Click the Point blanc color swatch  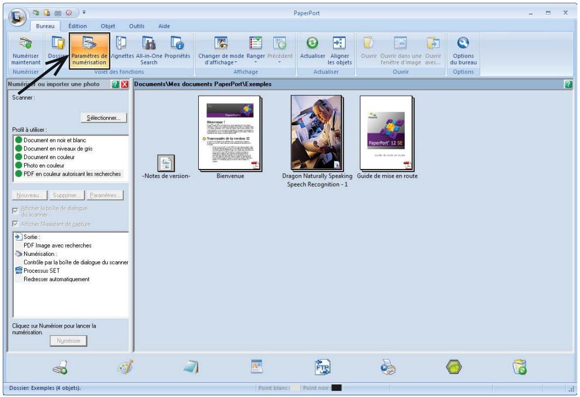point(296,388)
